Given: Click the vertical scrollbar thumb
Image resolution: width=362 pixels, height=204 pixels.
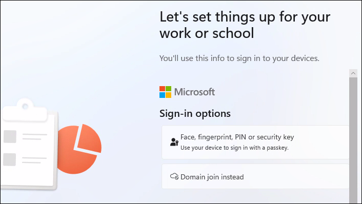Looking at the screenshot, I should pos(353,140).
